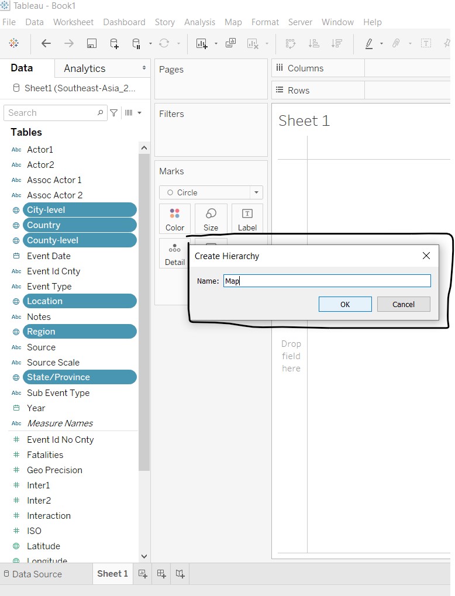Screen dimensions: 455x596
Task: Confirm hierarchy creation with OK
Action: point(345,304)
